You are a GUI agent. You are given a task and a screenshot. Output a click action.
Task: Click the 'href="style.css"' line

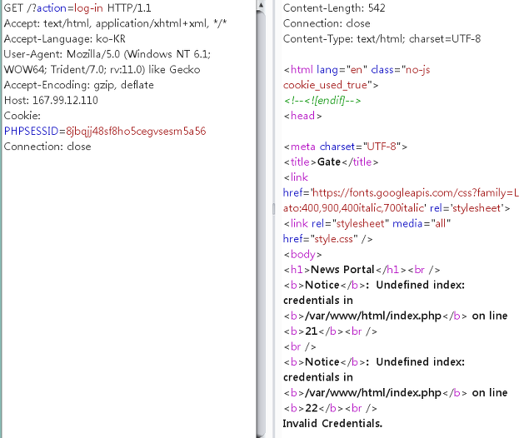pos(327,239)
